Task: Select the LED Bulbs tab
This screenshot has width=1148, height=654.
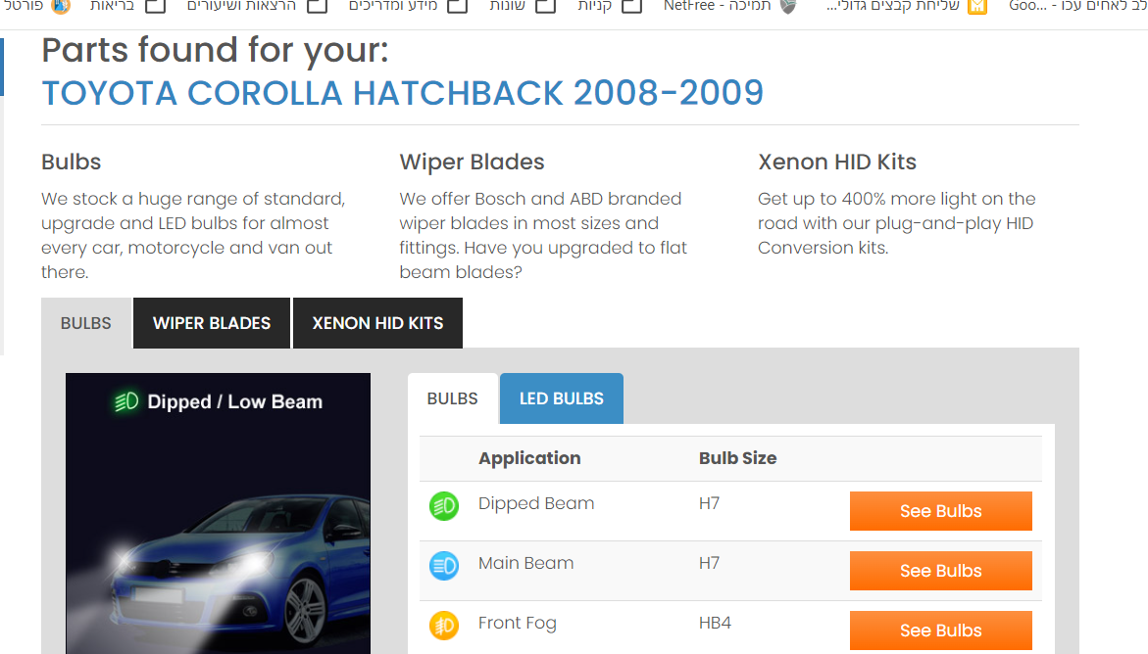Action: pos(562,398)
